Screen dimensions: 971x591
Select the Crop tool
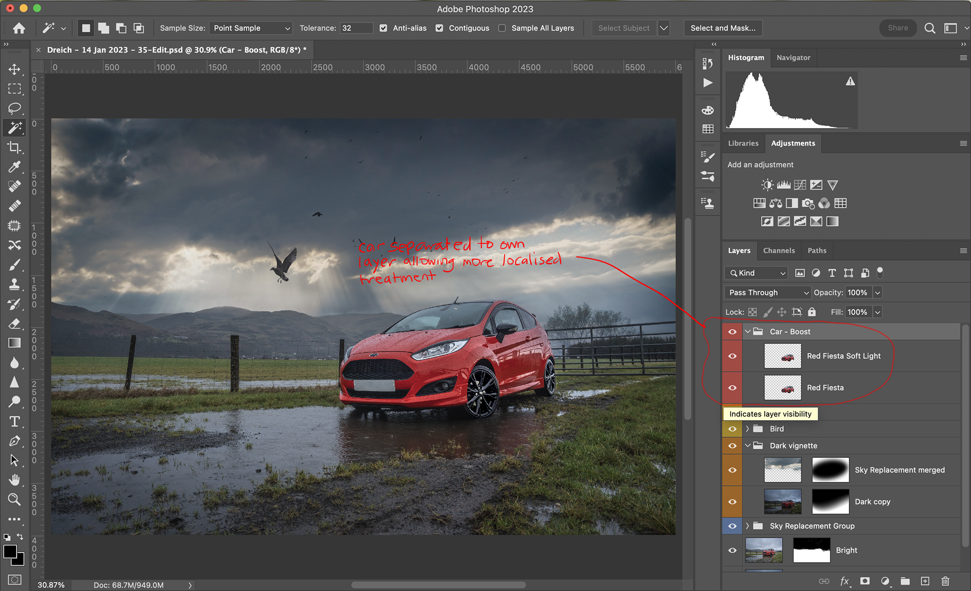14,147
